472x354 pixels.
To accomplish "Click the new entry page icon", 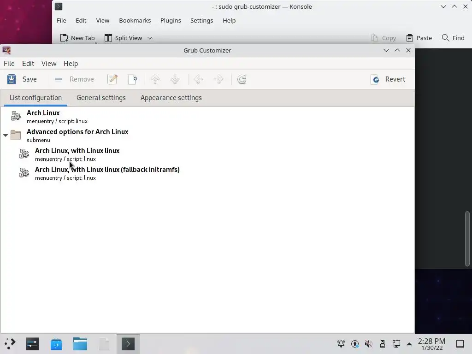I will (x=132, y=79).
